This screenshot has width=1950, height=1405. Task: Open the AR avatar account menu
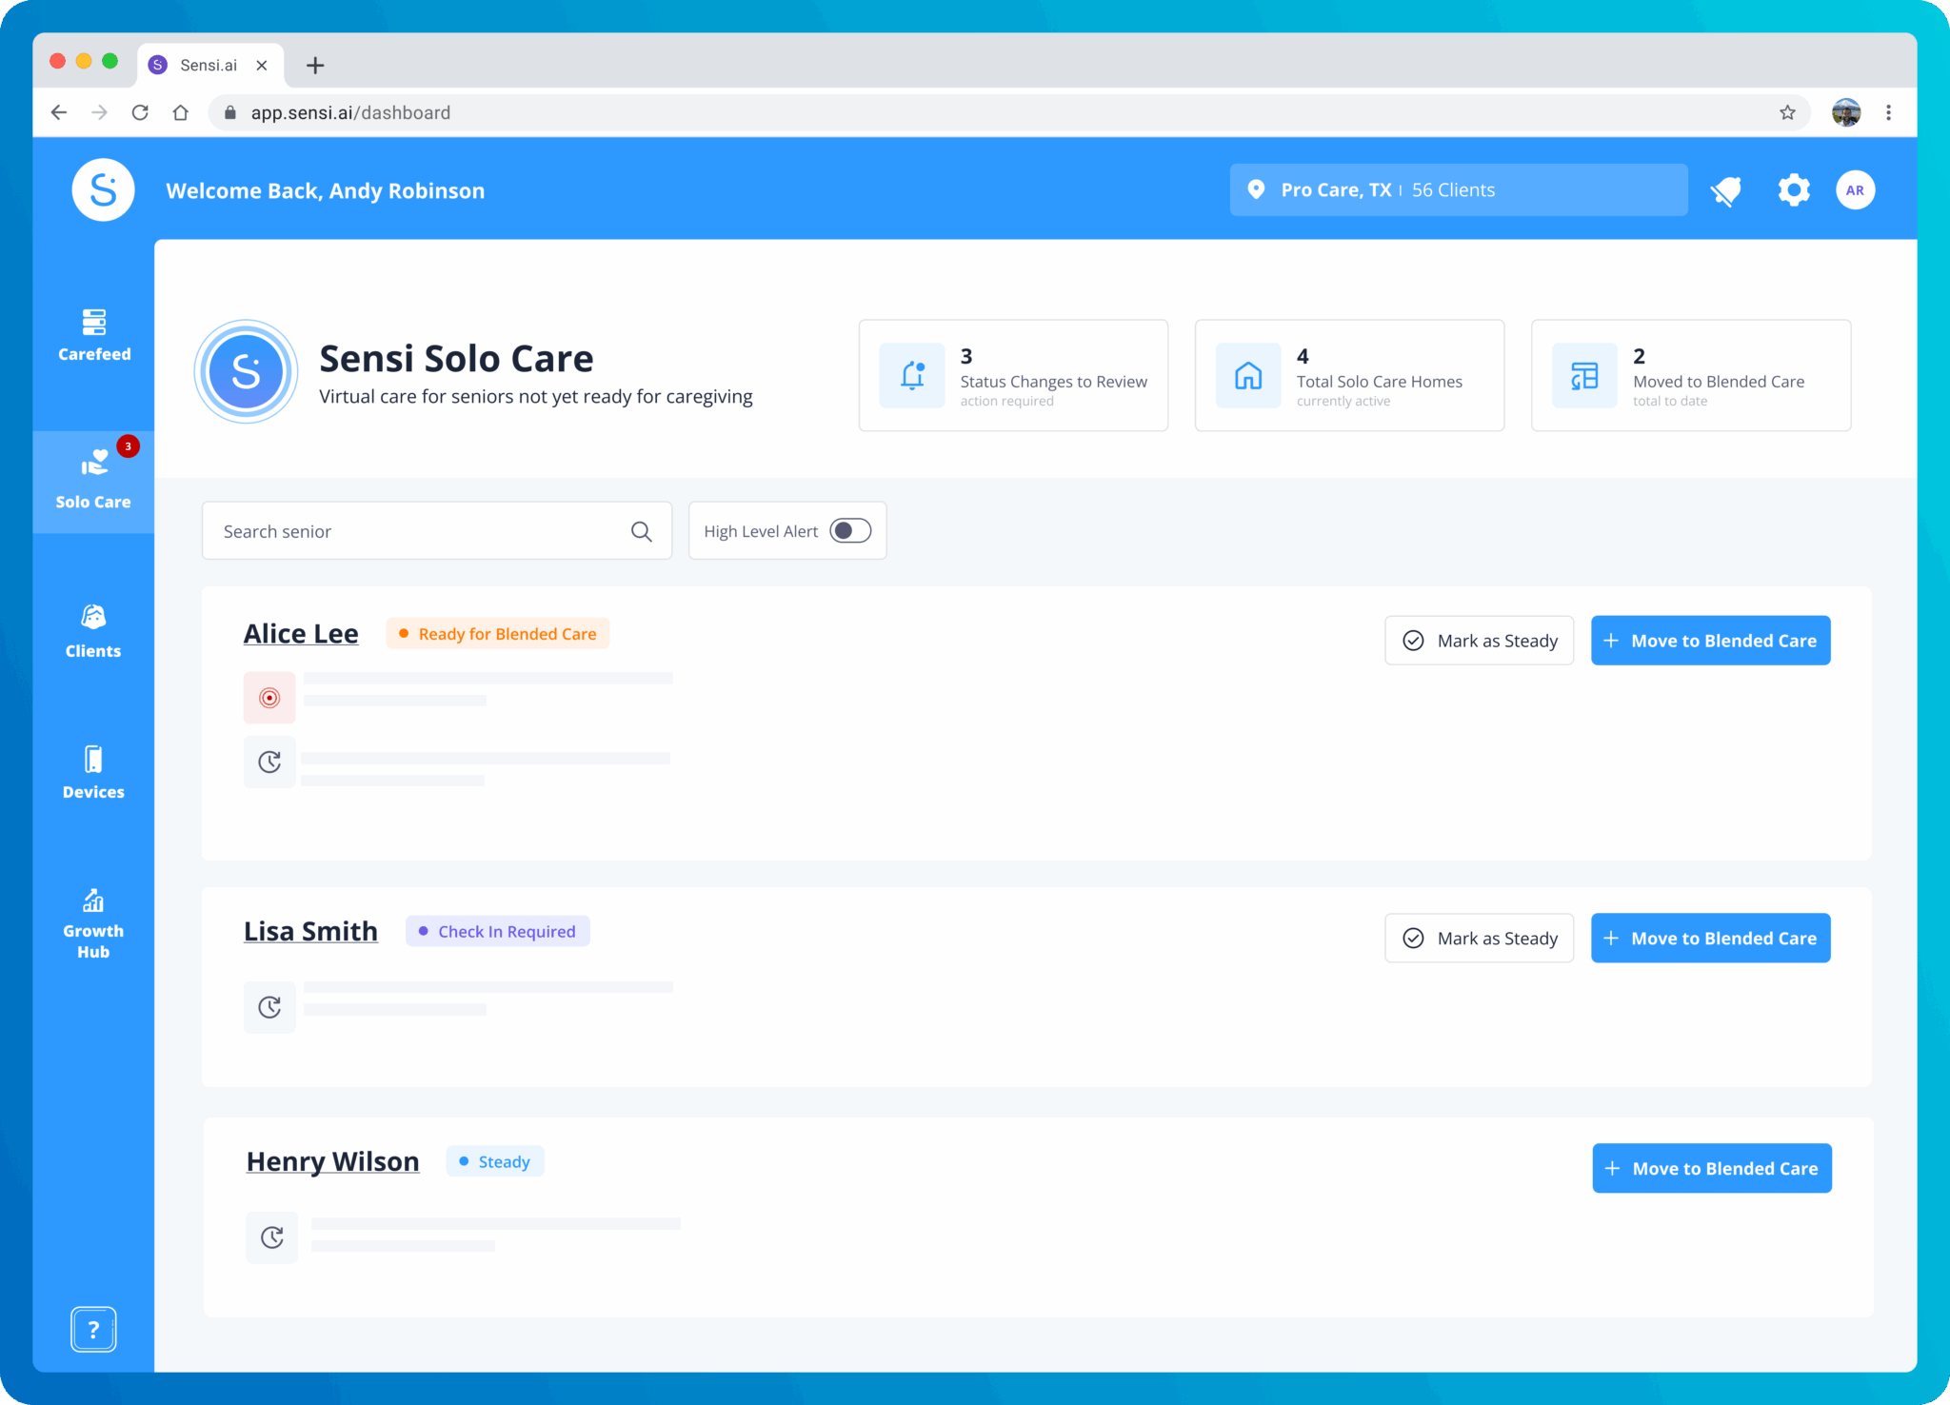tap(1855, 189)
